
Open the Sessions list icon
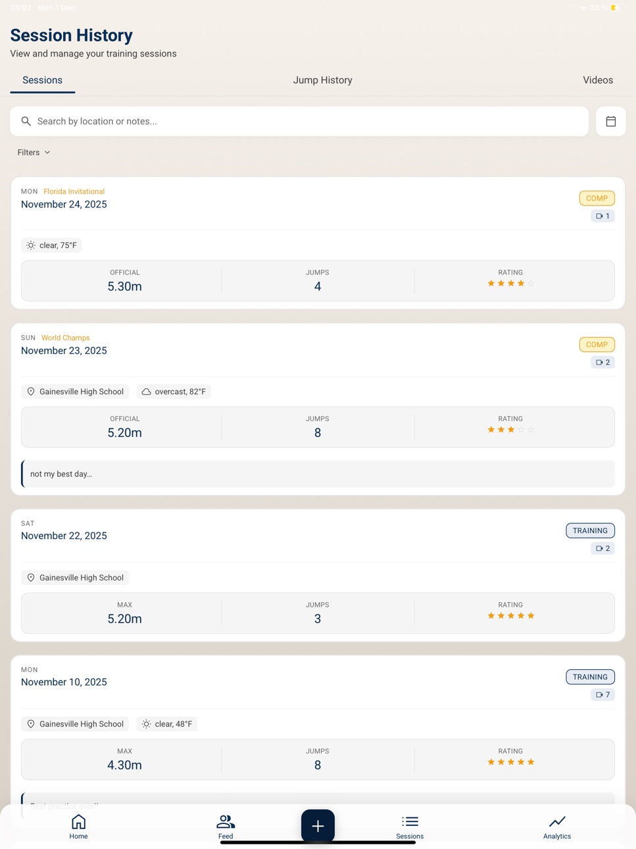coord(410,821)
